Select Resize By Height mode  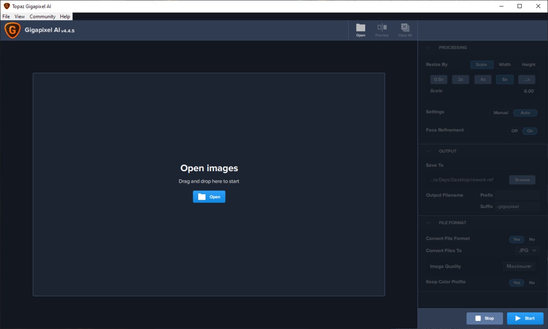(528, 65)
